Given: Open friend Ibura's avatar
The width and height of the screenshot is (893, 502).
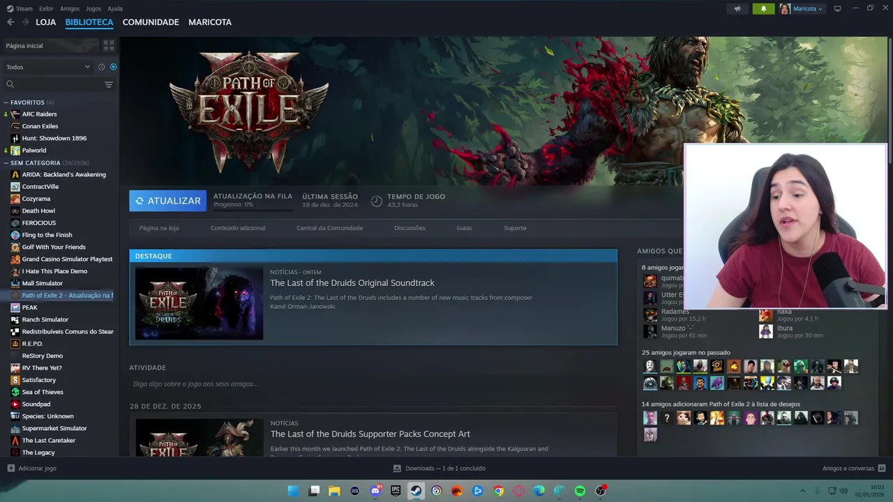Looking at the screenshot, I should 766,331.
